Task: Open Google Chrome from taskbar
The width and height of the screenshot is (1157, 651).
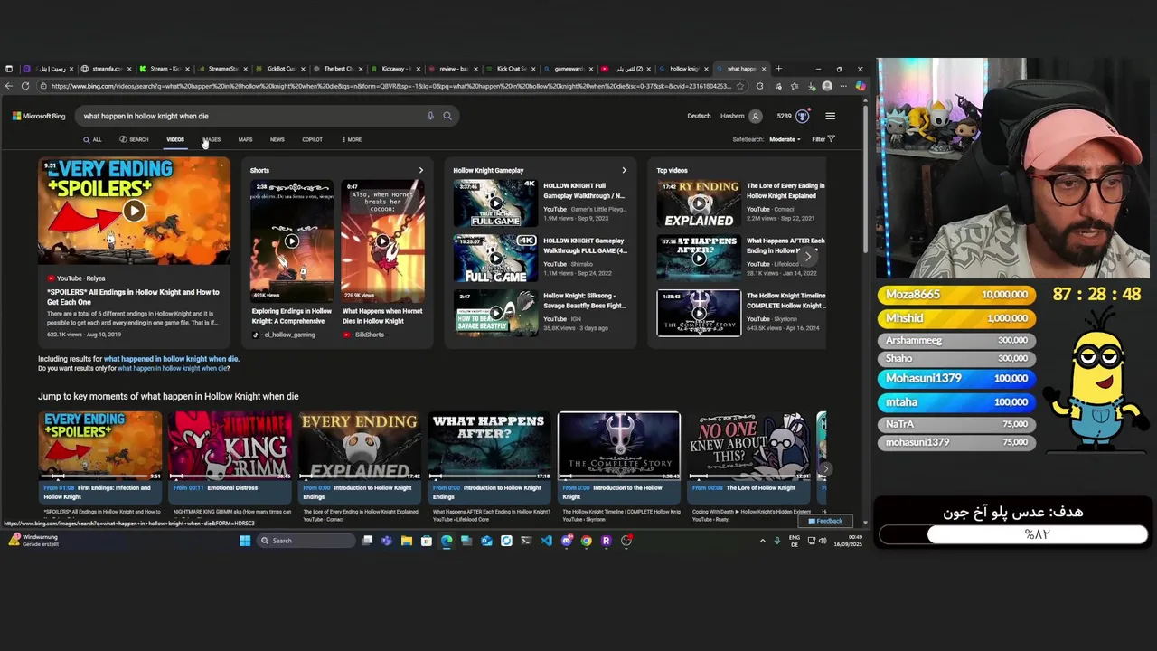Action: [x=587, y=541]
